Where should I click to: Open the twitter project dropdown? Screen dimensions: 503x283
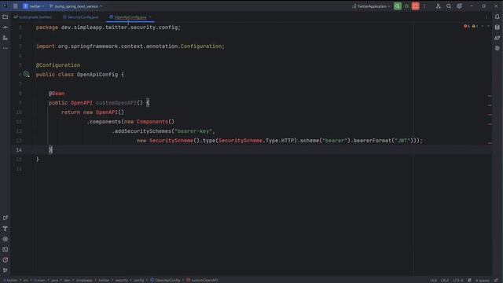coord(33,6)
